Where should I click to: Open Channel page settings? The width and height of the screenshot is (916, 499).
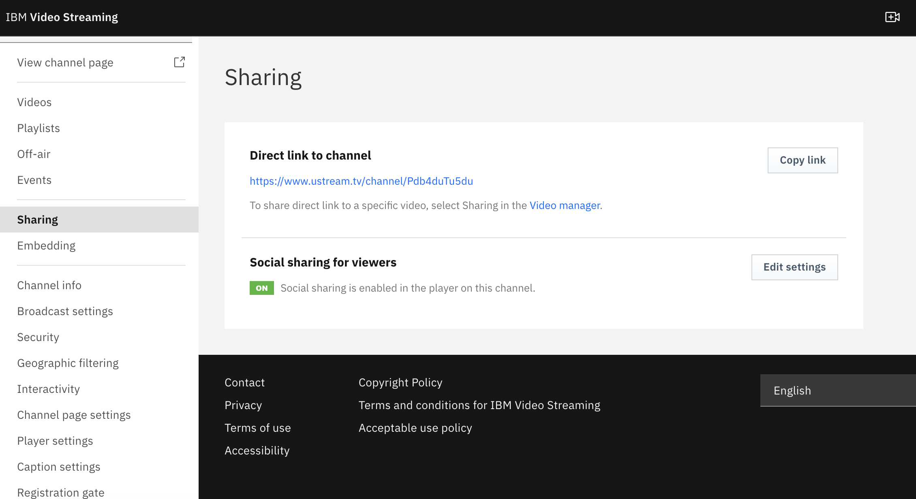[74, 415]
